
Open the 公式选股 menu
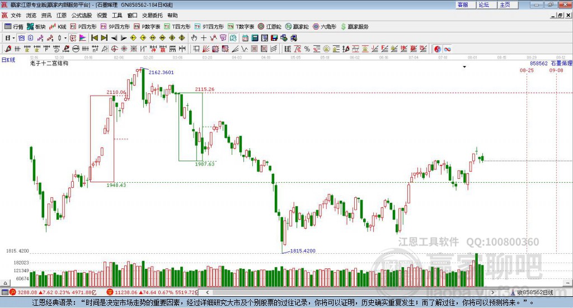[82, 15]
